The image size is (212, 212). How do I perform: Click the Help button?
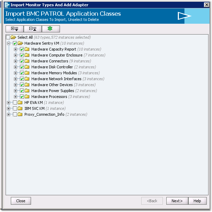[x=197, y=201]
